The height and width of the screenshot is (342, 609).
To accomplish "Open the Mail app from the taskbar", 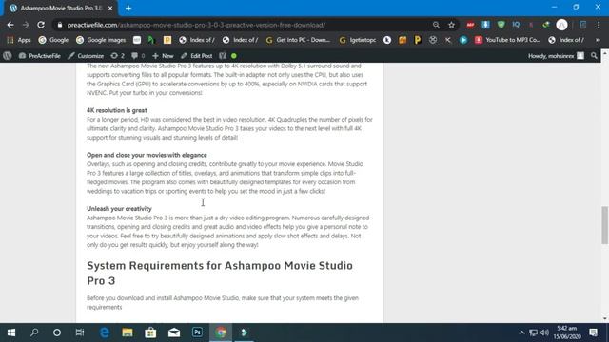I will click(x=174, y=332).
